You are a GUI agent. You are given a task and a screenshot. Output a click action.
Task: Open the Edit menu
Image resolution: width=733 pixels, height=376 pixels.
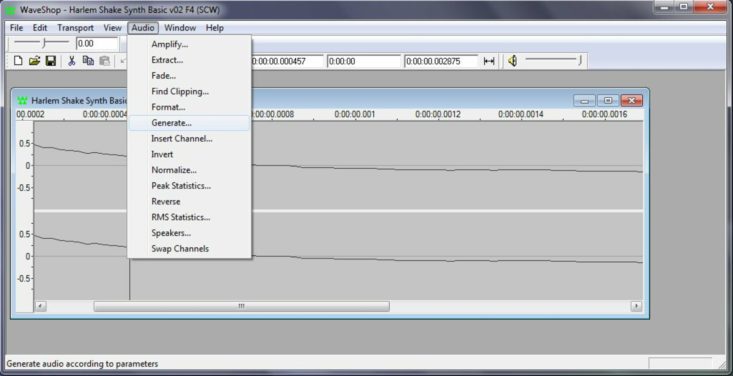point(40,28)
